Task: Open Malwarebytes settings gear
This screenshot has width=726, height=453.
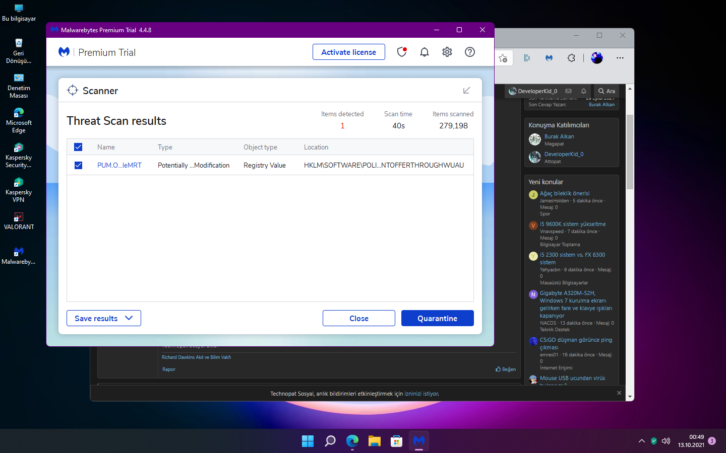Action: [447, 52]
